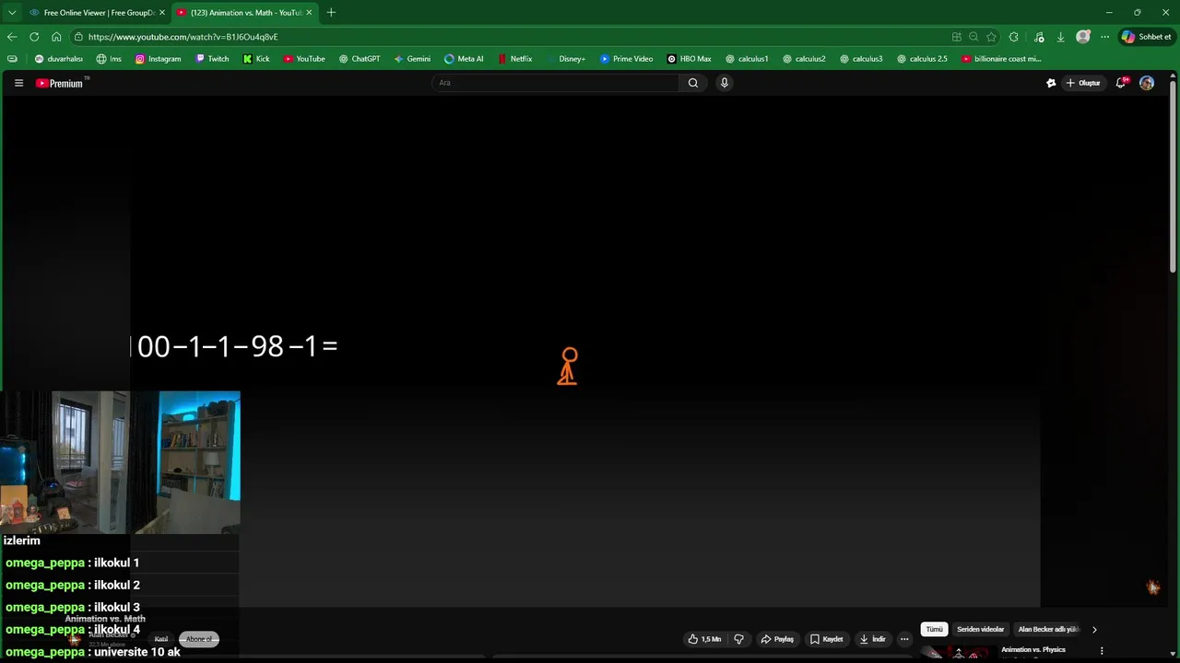Open the Meta AI bookmark
Viewport: 1180px width, 663px height.
click(464, 59)
